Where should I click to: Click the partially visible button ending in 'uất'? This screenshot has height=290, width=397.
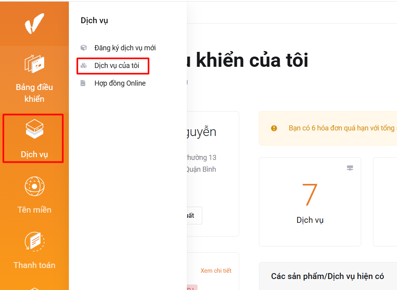point(194,215)
